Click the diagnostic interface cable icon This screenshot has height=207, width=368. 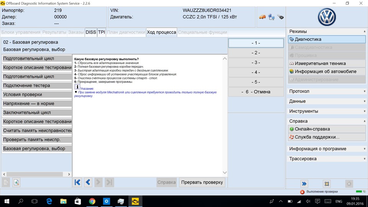pyautogui.click(x=280, y=17)
